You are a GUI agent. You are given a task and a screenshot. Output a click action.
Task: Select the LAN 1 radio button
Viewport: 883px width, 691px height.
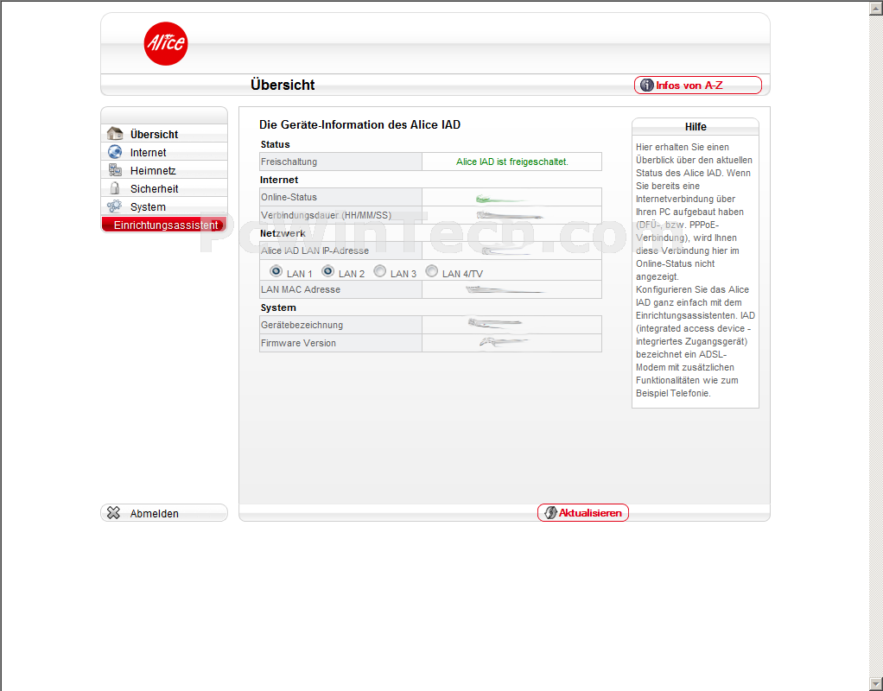tap(276, 271)
